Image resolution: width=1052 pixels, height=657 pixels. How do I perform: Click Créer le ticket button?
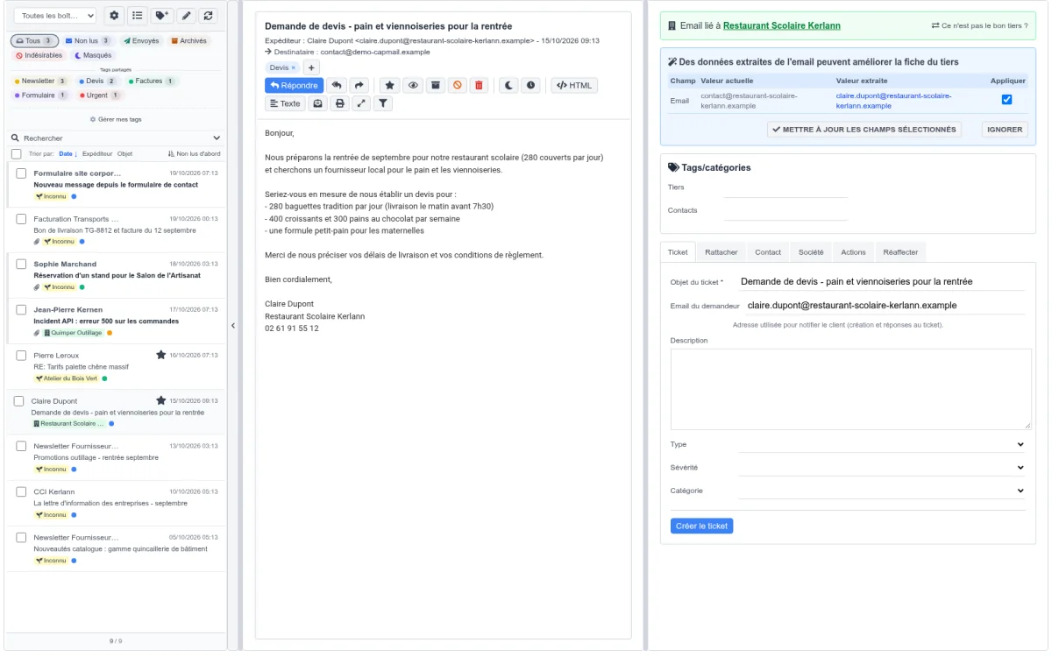(x=701, y=526)
